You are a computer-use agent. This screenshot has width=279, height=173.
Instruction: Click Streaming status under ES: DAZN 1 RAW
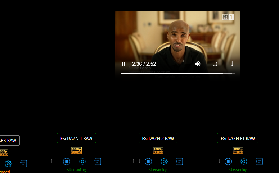76,170
